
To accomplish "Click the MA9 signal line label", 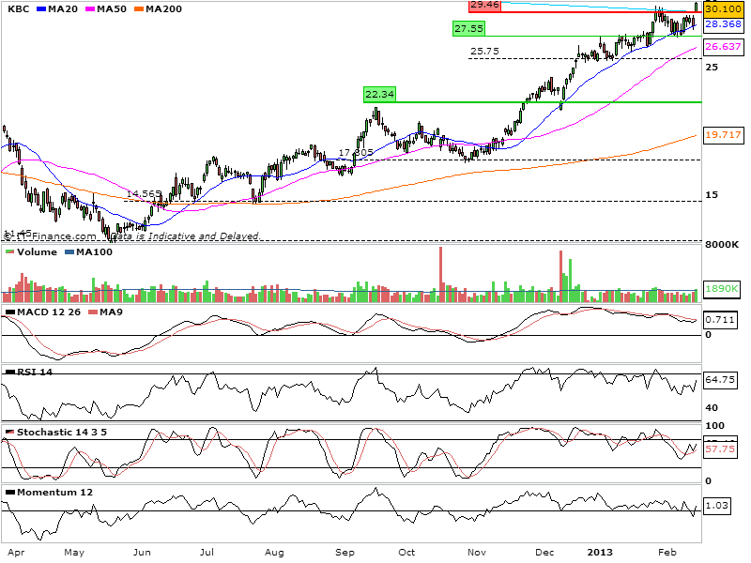I will point(111,312).
